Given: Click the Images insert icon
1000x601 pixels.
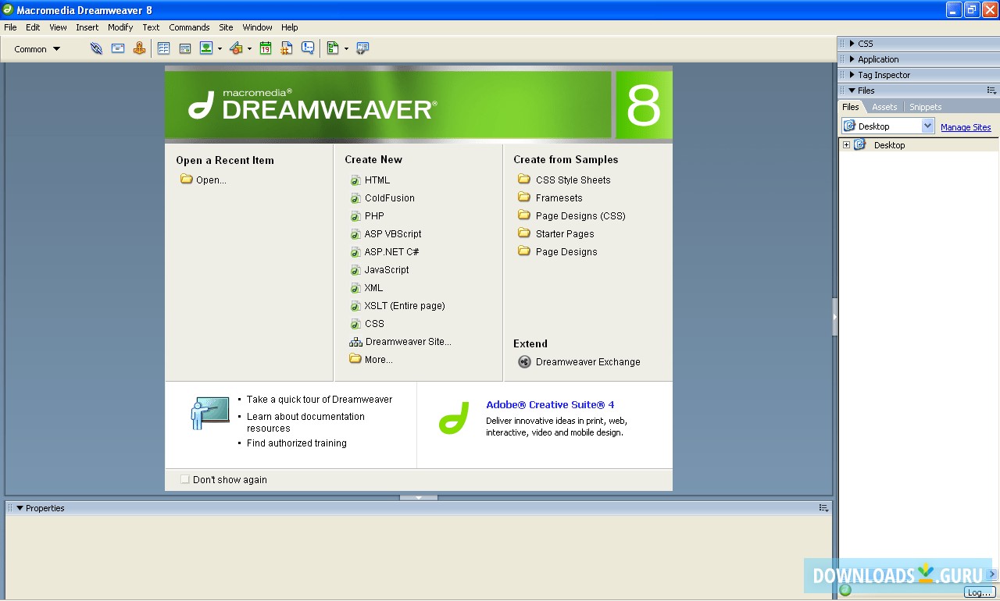Looking at the screenshot, I should (206, 48).
